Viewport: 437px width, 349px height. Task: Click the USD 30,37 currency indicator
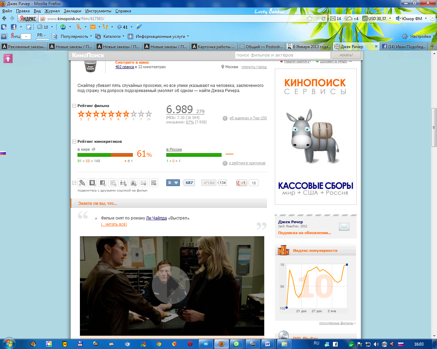coord(374,18)
